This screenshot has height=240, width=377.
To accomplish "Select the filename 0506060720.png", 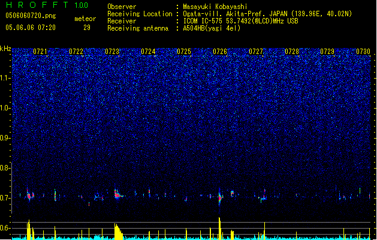I will pyautogui.click(x=31, y=16).
